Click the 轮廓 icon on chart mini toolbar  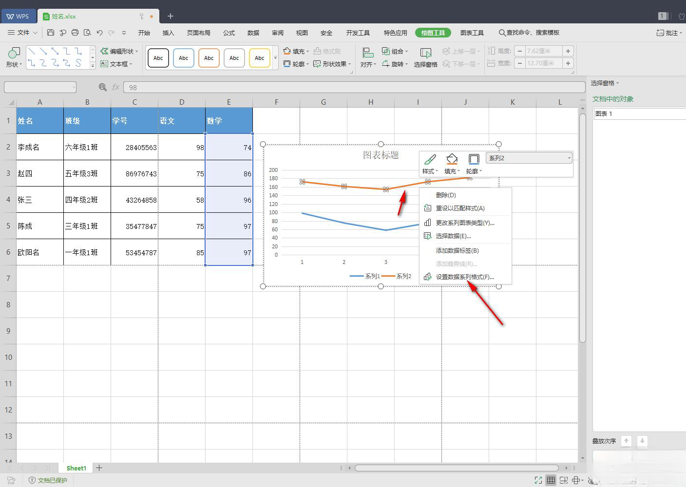[x=474, y=159]
